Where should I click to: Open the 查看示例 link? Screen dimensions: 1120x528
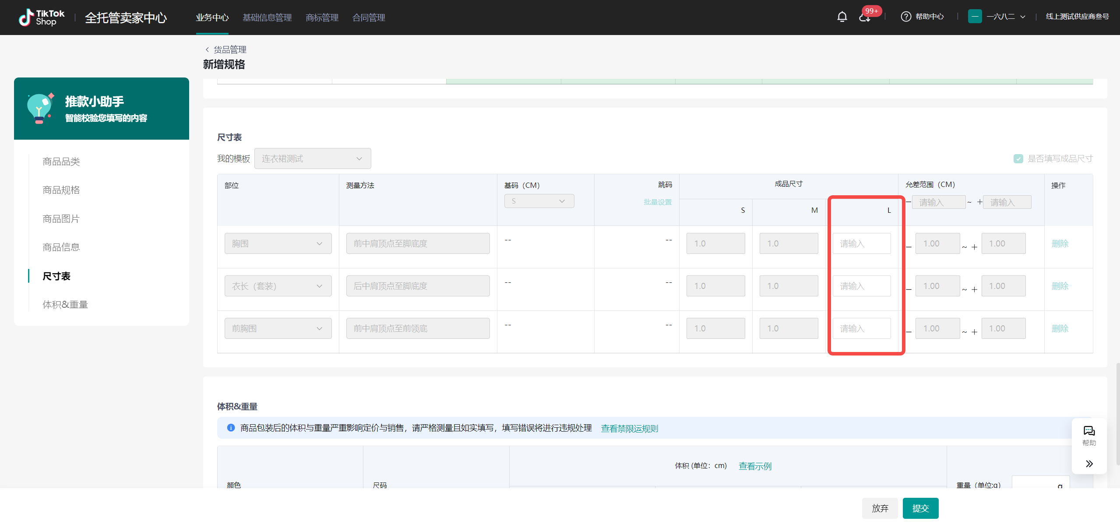pyautogui.click(x=755, y=466)
